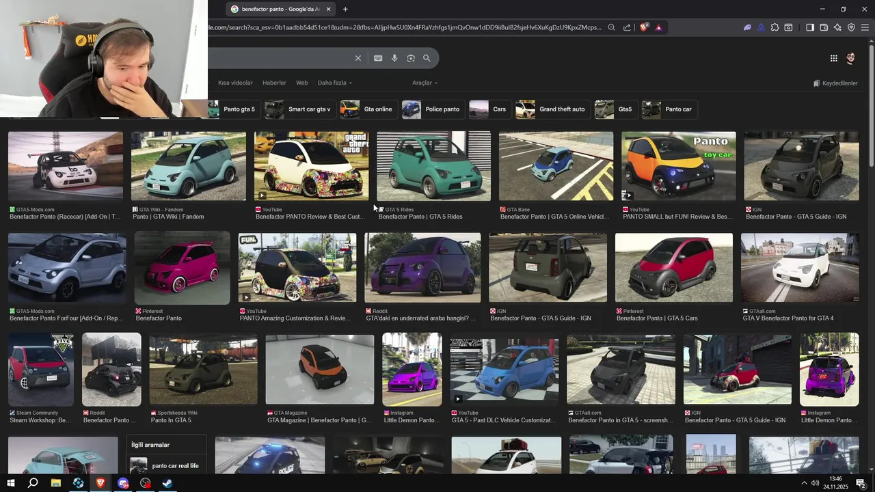Viewport: 875px width, 492px height.
Task: Open 'GTA V Benefactor Panto for GTA 4' link
Action: coord(788,318)
